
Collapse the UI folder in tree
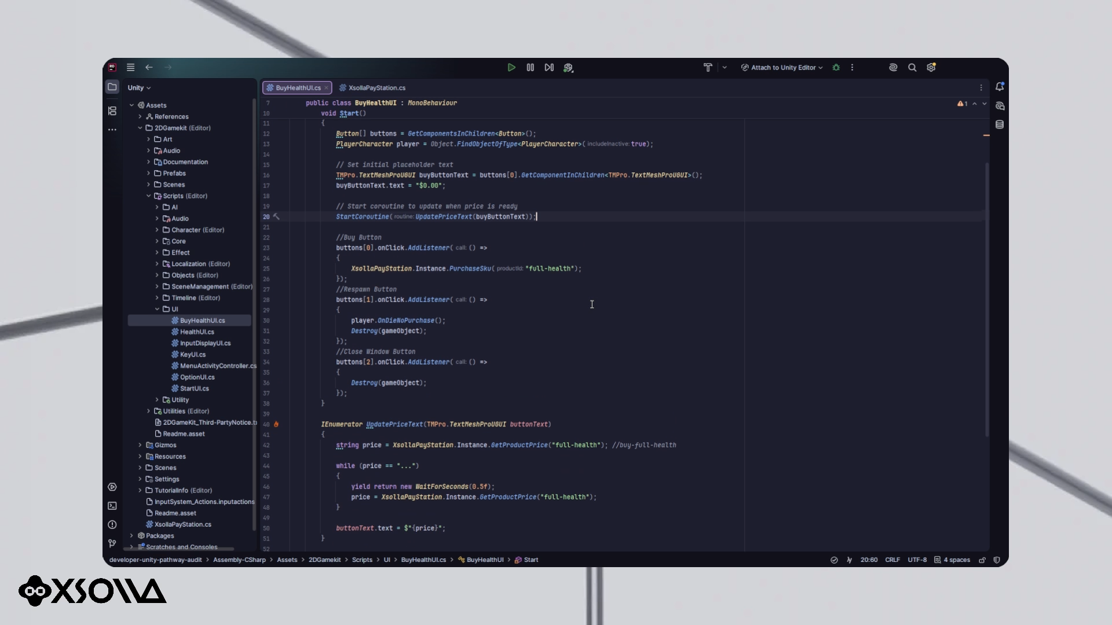tap(157, 309)
